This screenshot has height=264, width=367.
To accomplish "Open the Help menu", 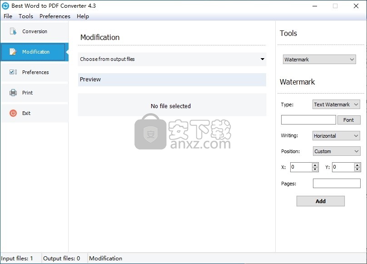I will pos(83,16).
